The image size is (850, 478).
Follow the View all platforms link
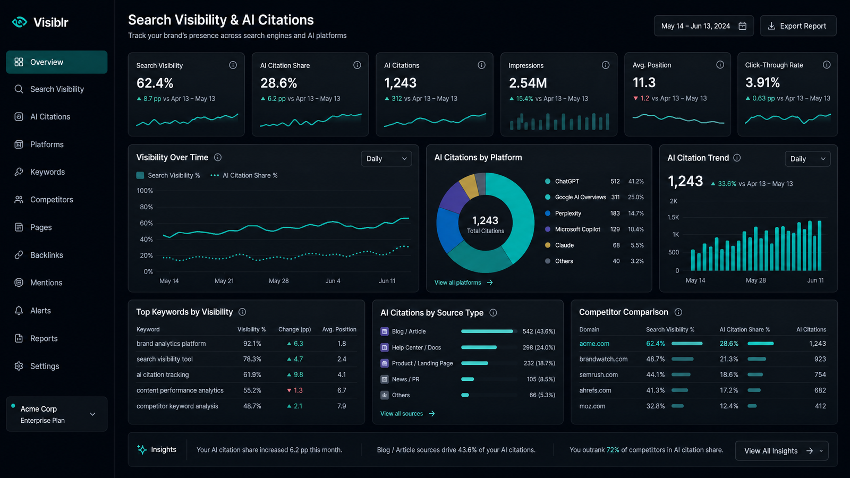click(464, 283)
